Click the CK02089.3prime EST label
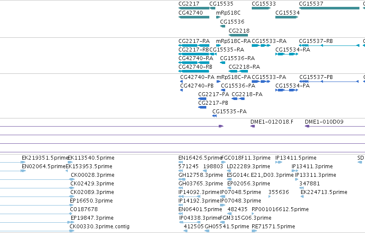The height and width of the screenshot is (233, 365). (92, 192)
